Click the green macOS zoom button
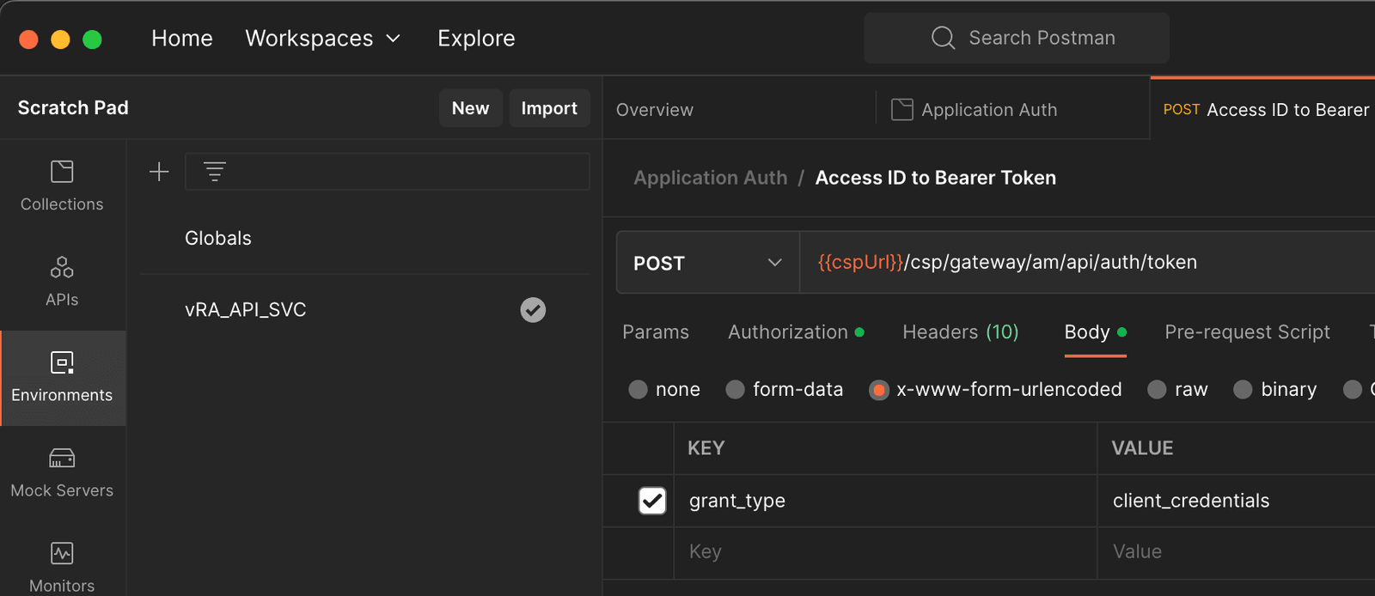Image resolution: width=1375 pixels, height=596 pixels. pos(92,40)
